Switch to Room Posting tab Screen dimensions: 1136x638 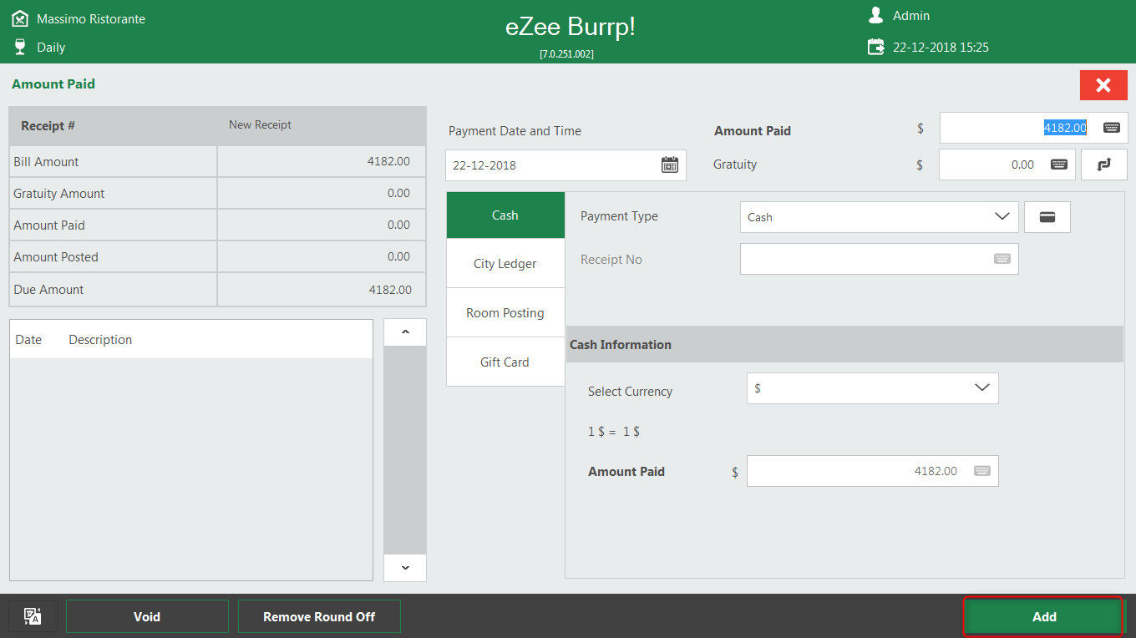click(x=505, y=313)
